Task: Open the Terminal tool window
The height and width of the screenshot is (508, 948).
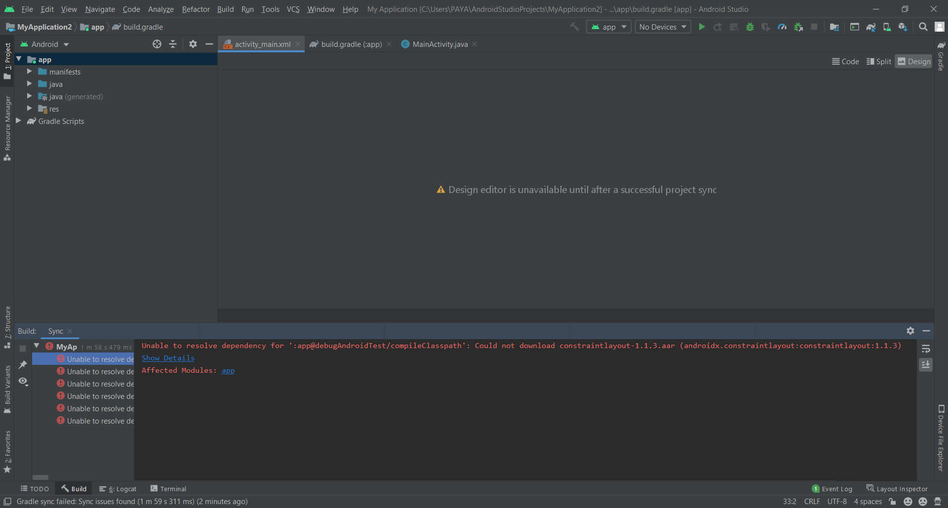Action: [x=168, y=489]
